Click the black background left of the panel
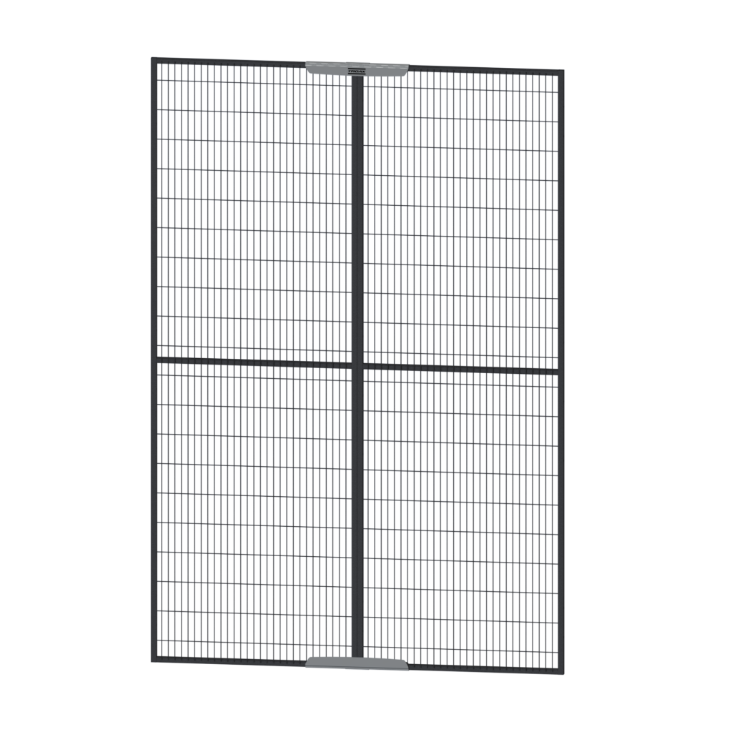 [71, 357]
